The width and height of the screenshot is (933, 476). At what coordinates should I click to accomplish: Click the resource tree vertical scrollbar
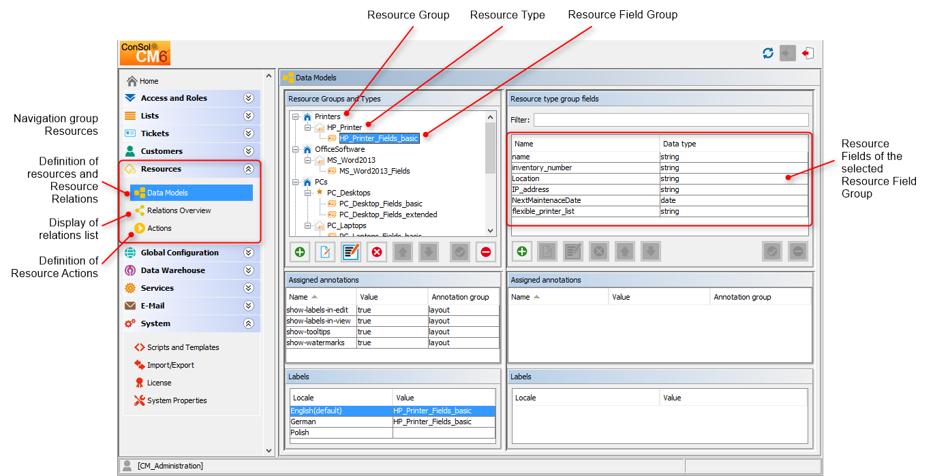click(x=490, y=148)
